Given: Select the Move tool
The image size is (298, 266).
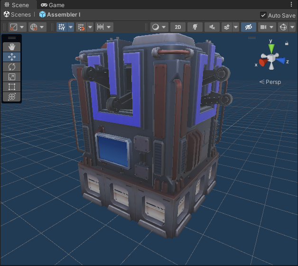Looking at the screenshot, I should tap(12, 56).
